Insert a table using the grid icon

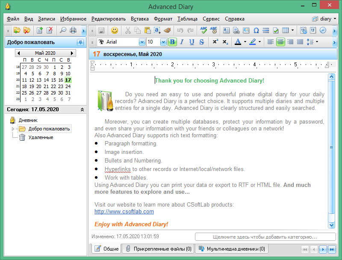click(285, 30)
